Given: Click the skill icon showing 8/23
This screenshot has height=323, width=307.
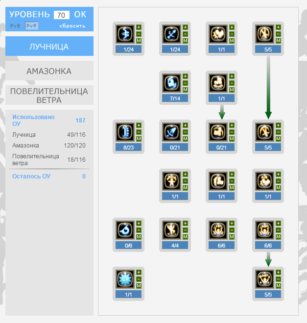Looking at the screenshot, I should [125, 132].
